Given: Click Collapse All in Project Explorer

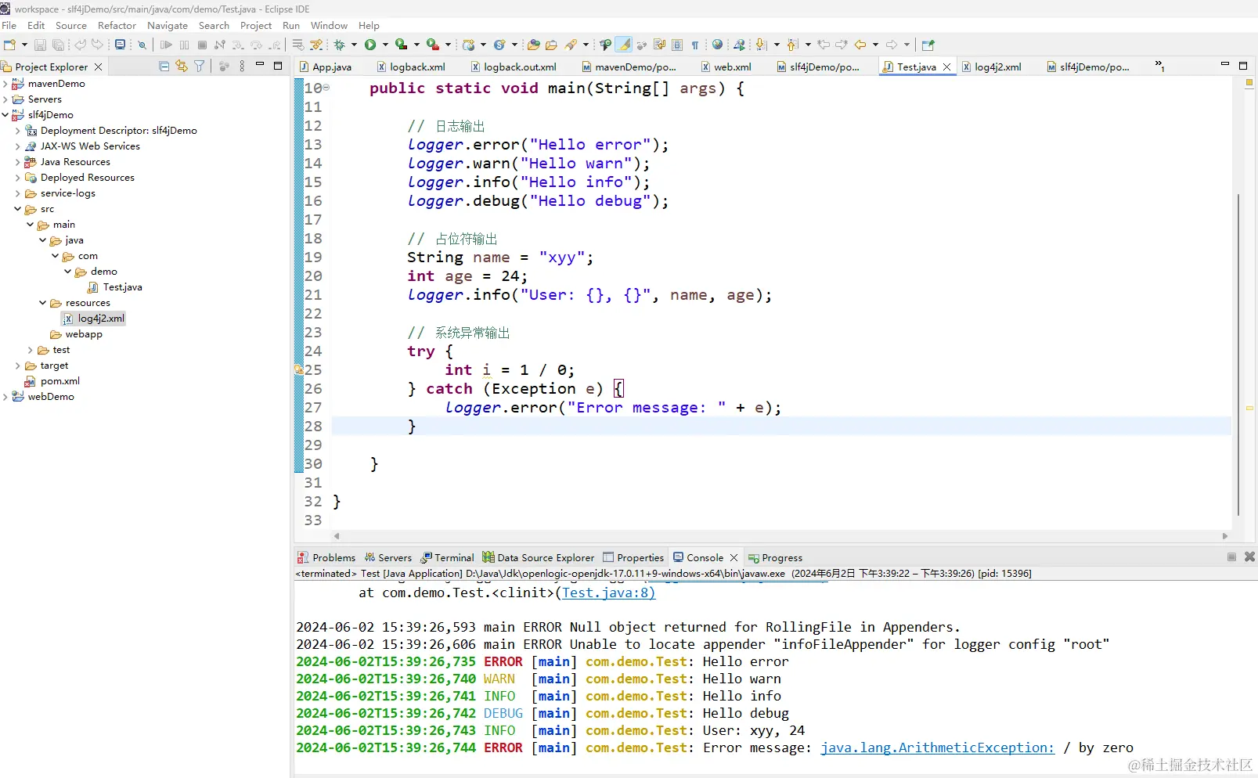Looking at the screenshot, I should (164, 67).
